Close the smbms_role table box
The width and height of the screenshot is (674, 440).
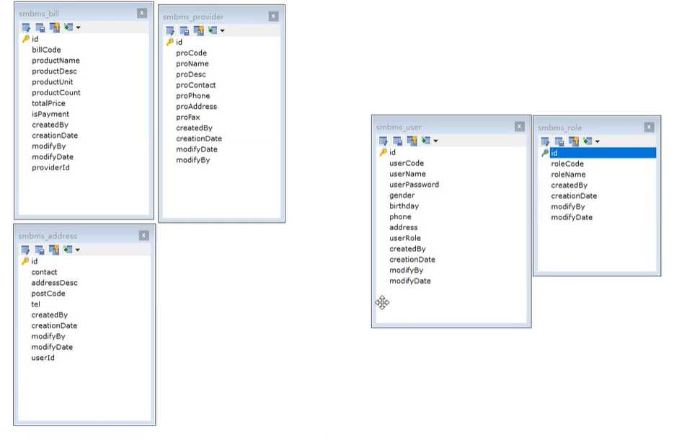coord(649,127)
